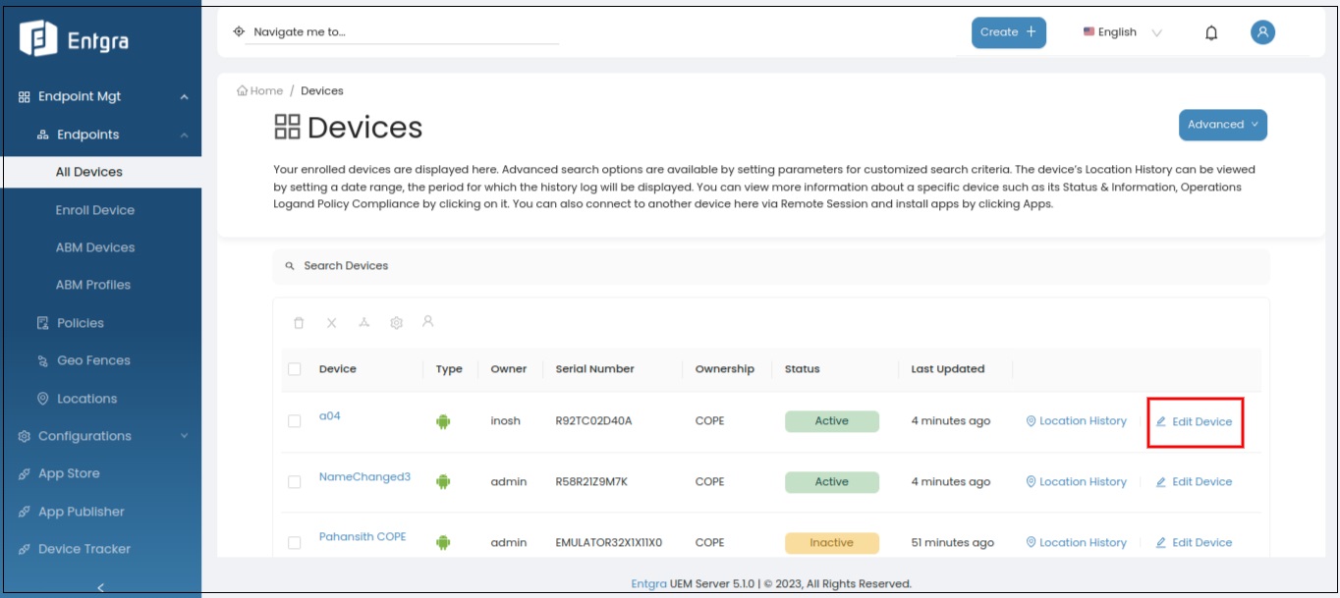The image size is (1340, 598).
Task: Open Geo Fences from the sidebar
Action: [x=93, y=360]
